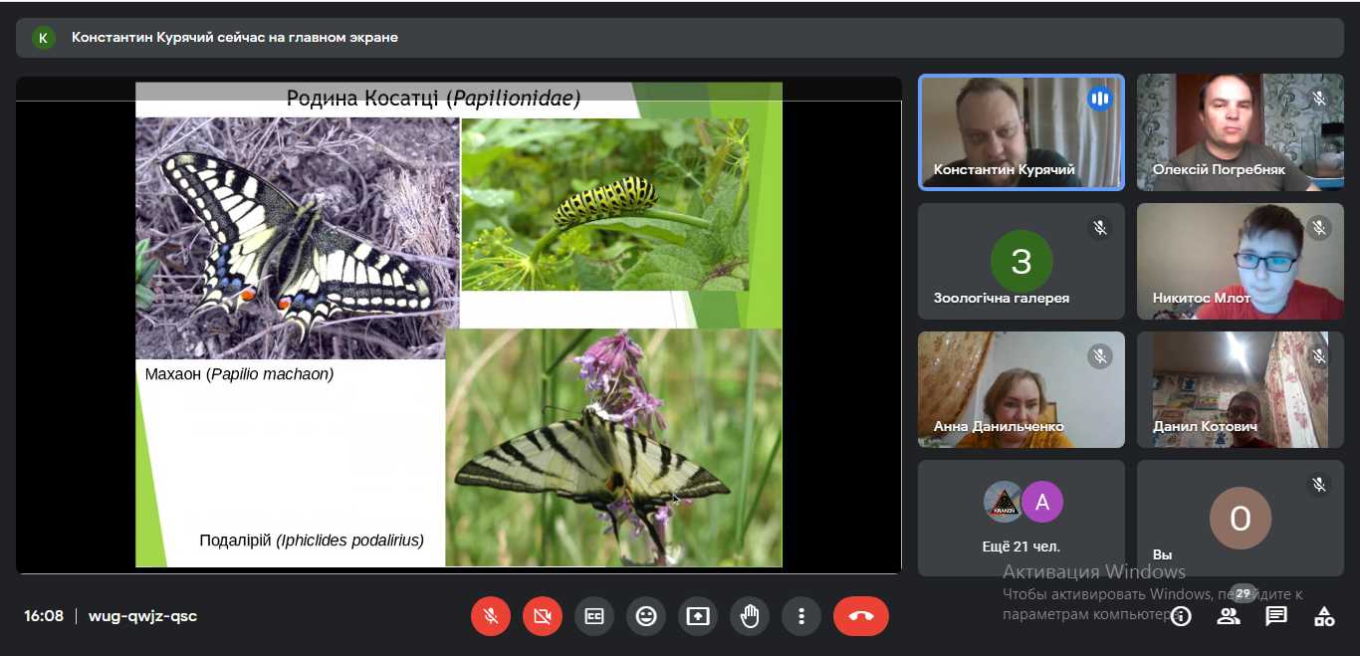Click the clock time '16:08'
This screenshot has width=1360, height=656.
coord(44,616)
